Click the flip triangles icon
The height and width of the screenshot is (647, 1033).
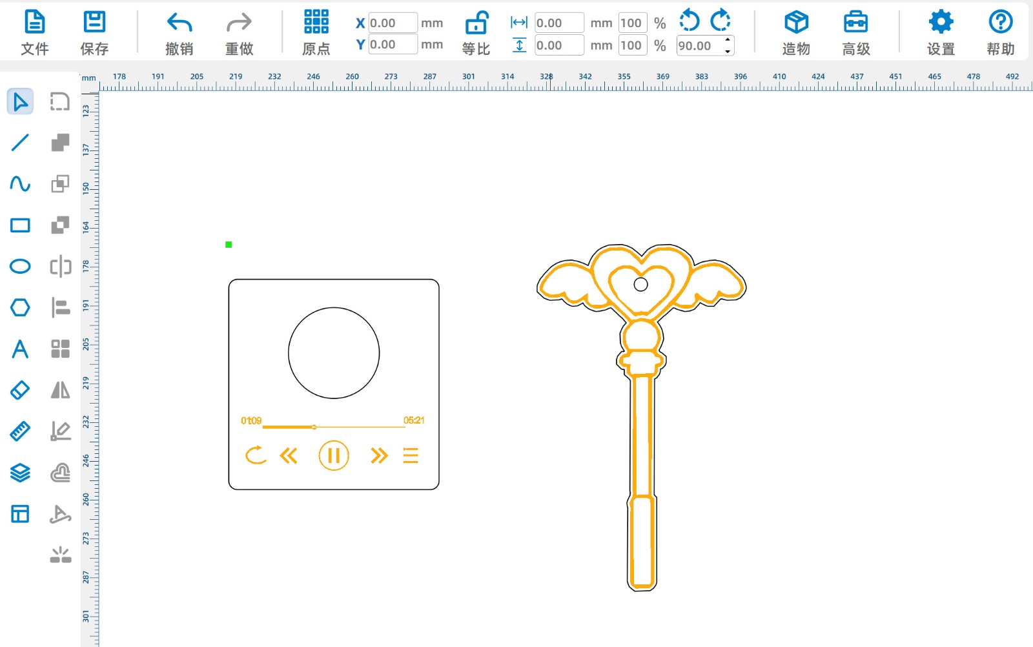pyautogui.click(x=60, y=390)
